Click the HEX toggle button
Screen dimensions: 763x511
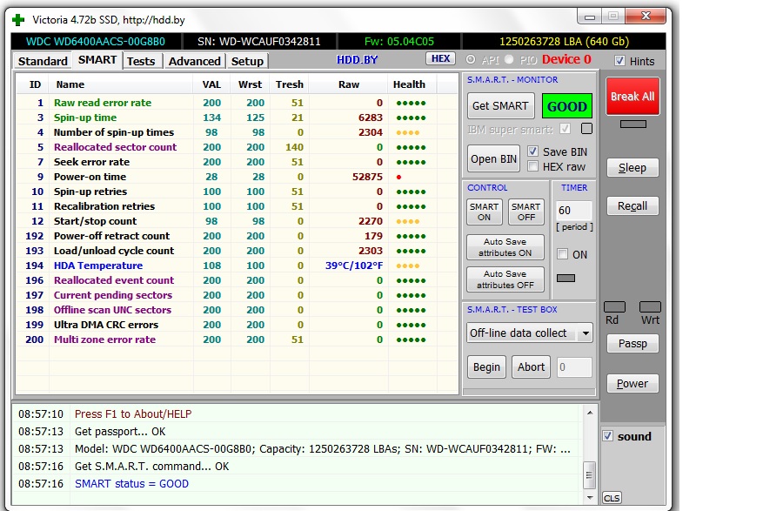click(440, 58)
